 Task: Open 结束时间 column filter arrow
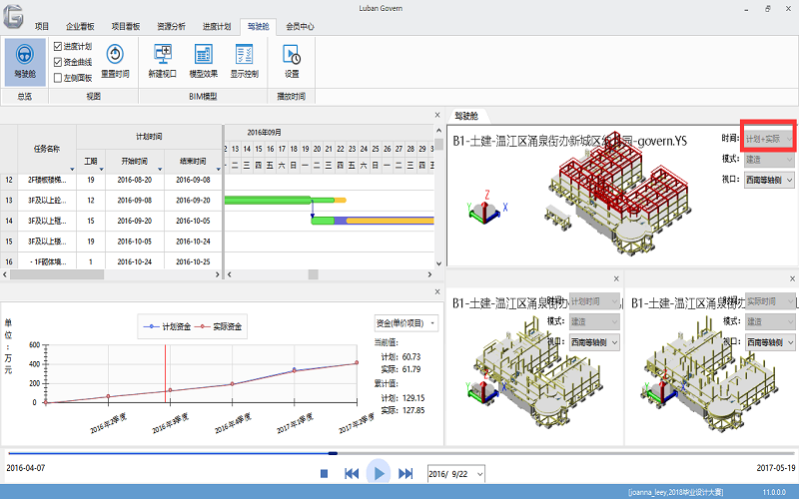tap(218, 169)
